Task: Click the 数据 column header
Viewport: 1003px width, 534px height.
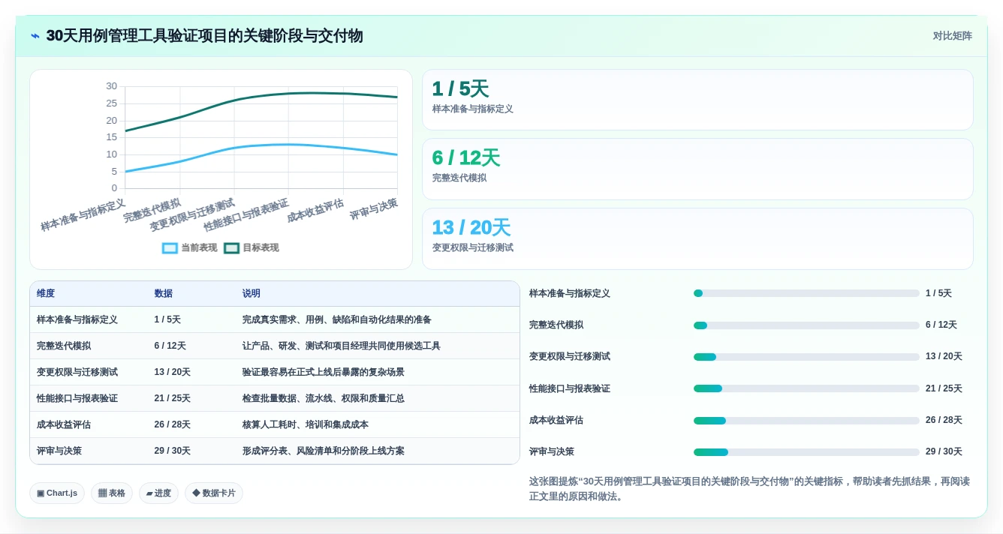Action: [x=163, y=294]
